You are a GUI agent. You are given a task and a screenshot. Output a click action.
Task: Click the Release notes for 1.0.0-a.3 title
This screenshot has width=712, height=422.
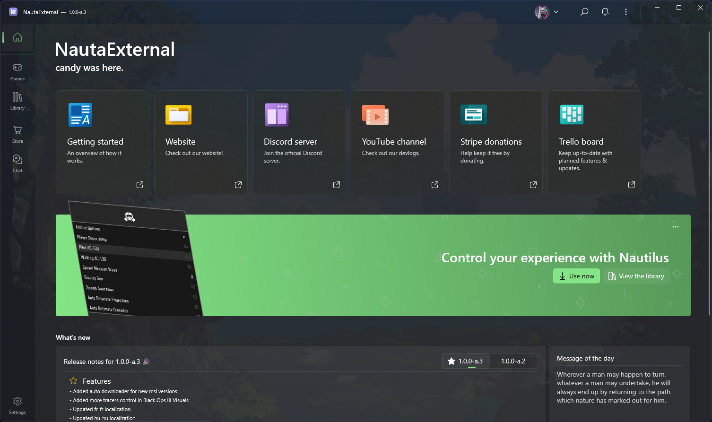click(102, 362)
